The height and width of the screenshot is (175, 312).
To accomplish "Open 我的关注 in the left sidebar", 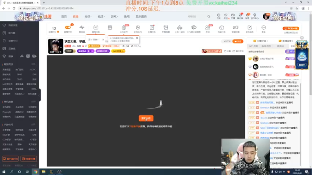I will (x=13, y=25).
